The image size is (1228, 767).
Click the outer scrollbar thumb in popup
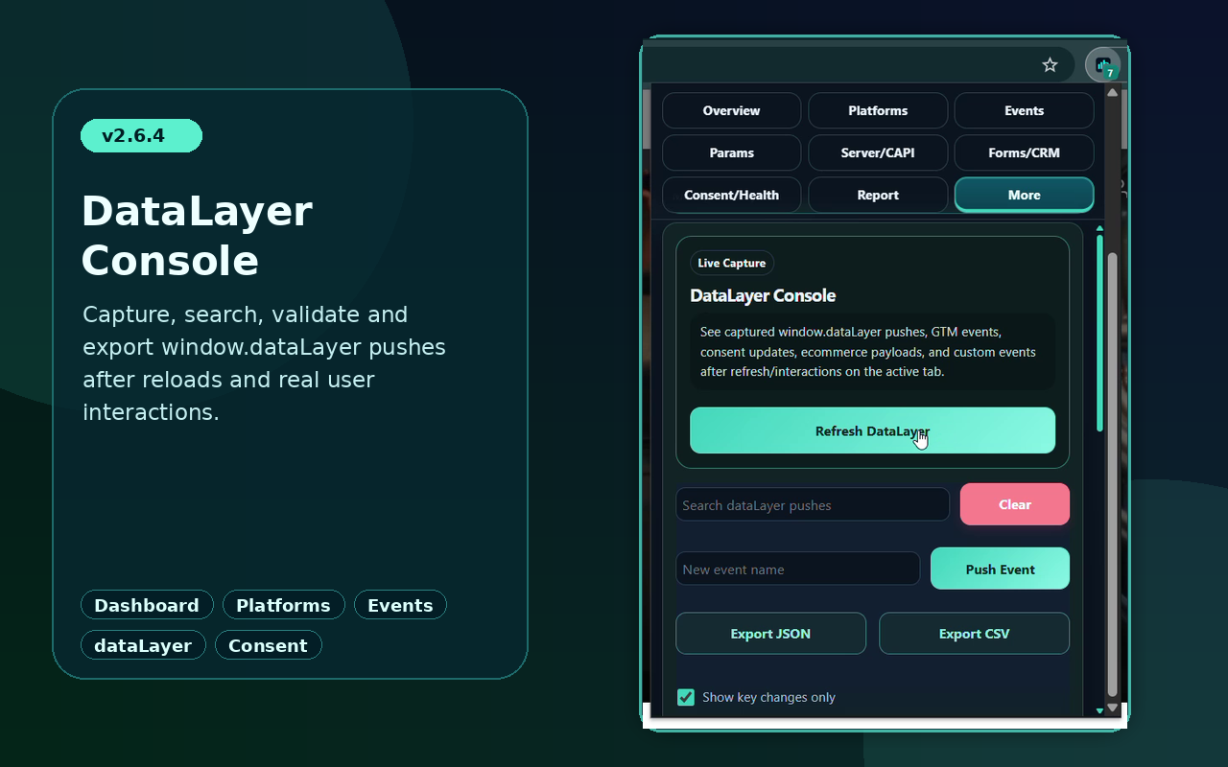[1113, 475]
